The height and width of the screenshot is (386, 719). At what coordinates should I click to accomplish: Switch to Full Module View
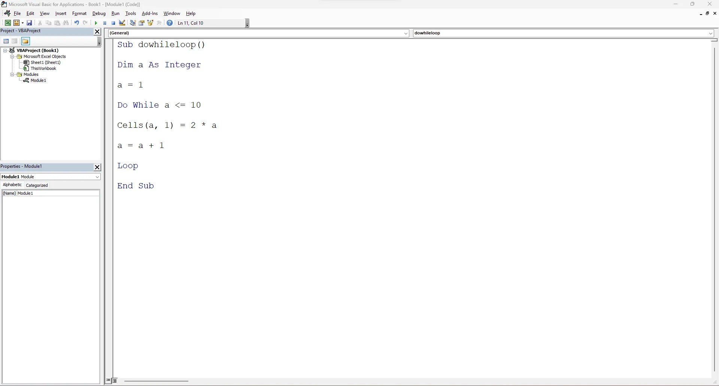tap(115, 380)
